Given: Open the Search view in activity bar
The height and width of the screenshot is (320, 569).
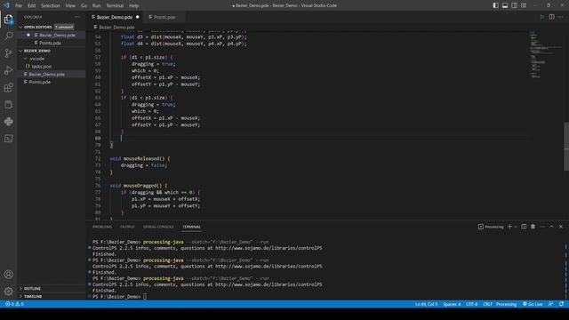Looking at the screenshot, I should click(8, 36).
